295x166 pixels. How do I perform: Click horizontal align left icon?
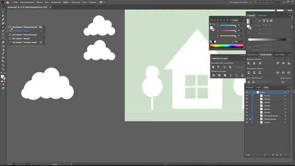click(x=249, y=63)
